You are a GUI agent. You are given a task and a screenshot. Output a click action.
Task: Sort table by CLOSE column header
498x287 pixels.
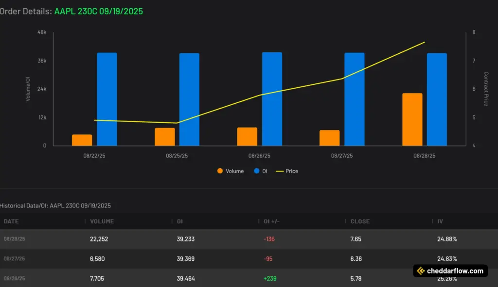(x=360, y=222)
